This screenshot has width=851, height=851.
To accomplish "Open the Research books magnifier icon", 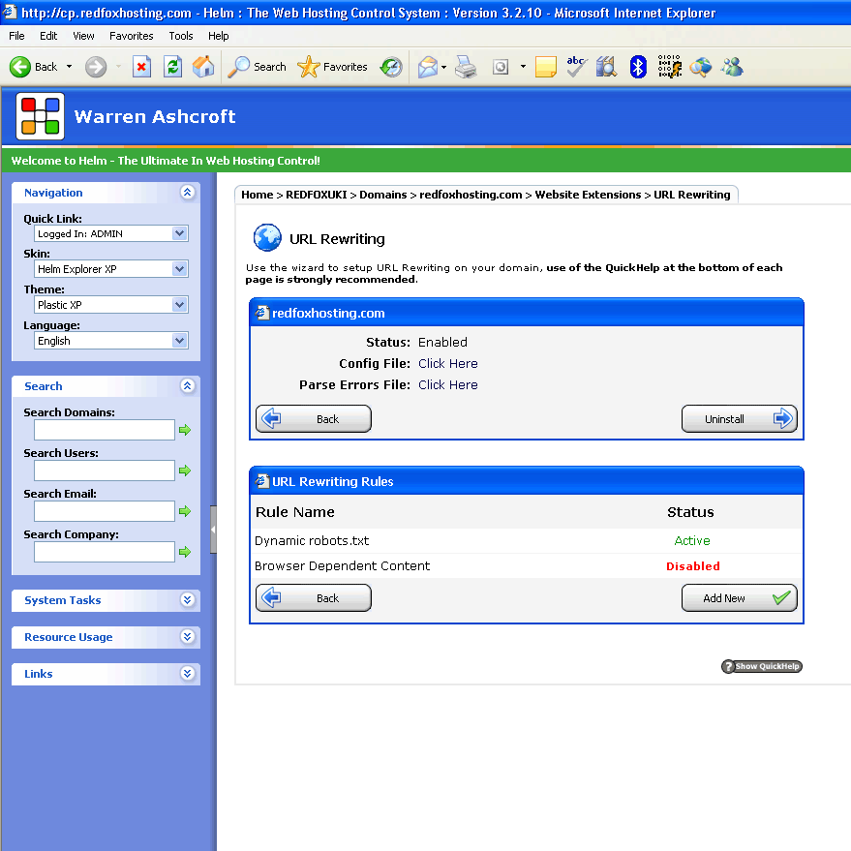I will [606, 68].
